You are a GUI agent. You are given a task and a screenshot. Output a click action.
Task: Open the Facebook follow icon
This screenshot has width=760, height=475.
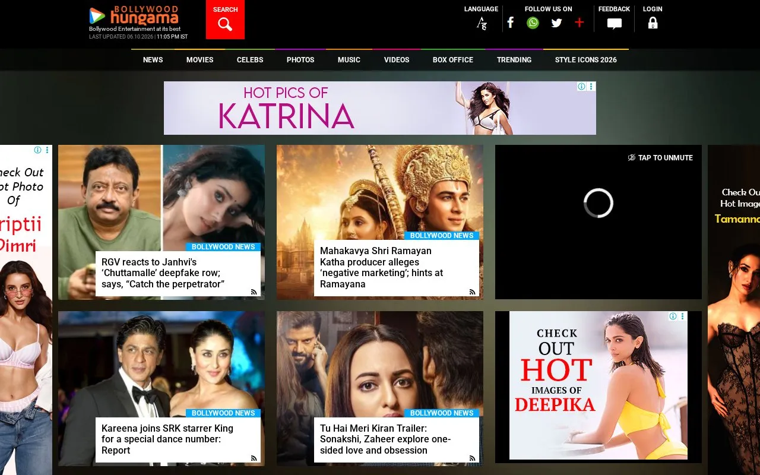(510, 23)
